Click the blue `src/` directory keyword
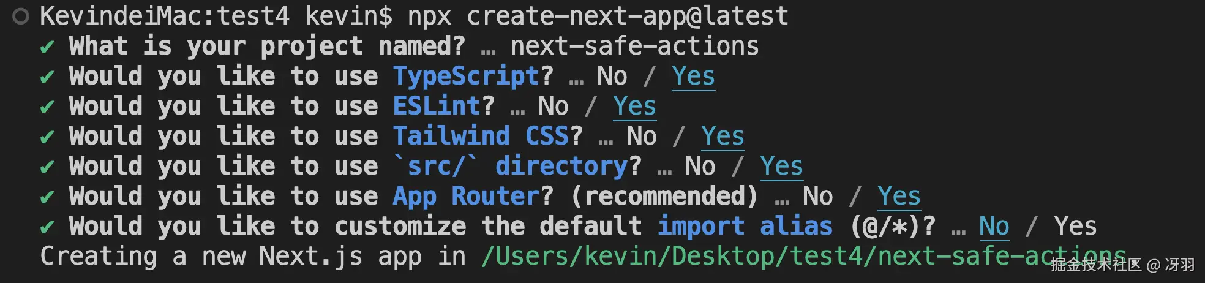This screenshot has height=283, width=1205. (x=510, y=167)
